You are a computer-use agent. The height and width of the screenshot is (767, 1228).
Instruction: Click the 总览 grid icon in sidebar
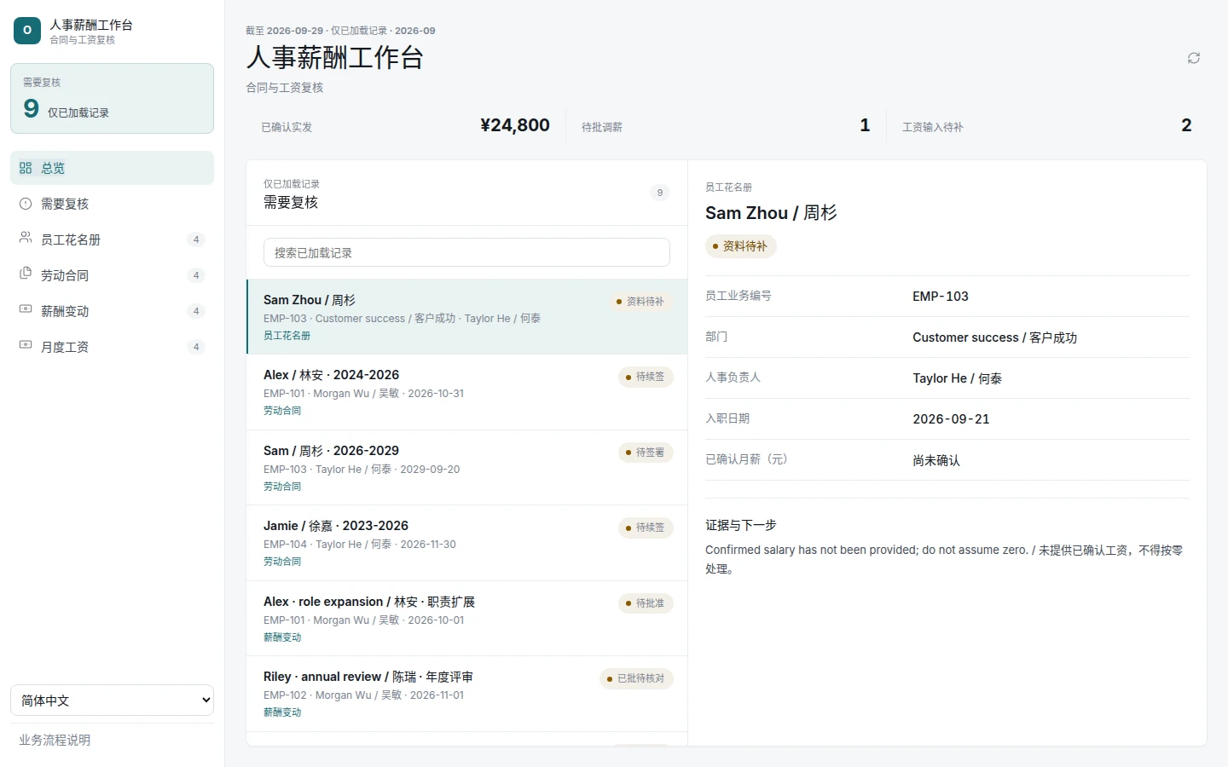click(x=26, y=168)
